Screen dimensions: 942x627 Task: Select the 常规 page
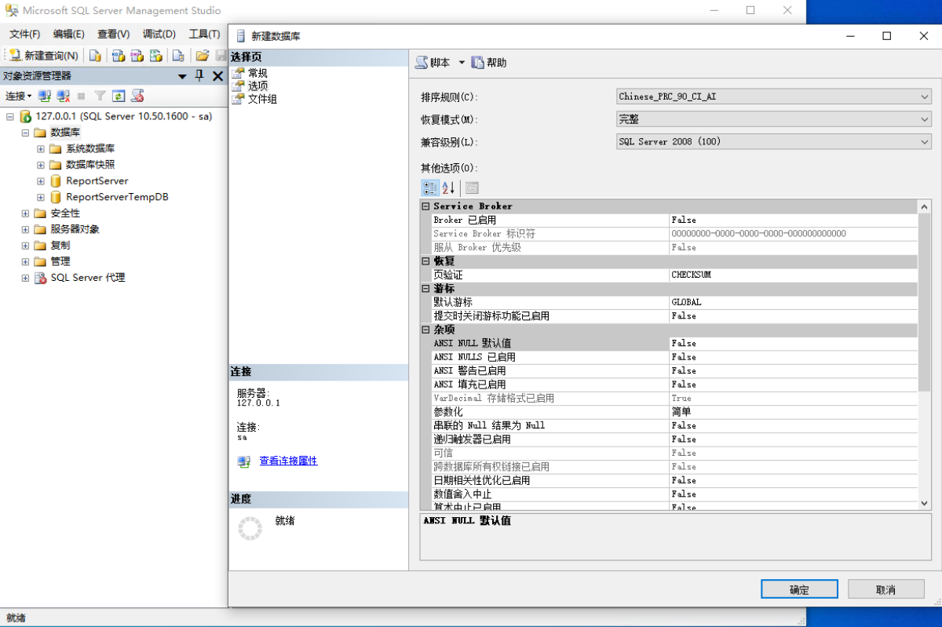[257, 73]
